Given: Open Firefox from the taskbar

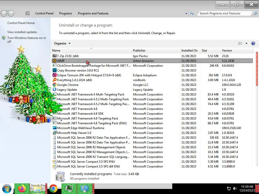Looking at the screenshot, I should coord(22,188).
